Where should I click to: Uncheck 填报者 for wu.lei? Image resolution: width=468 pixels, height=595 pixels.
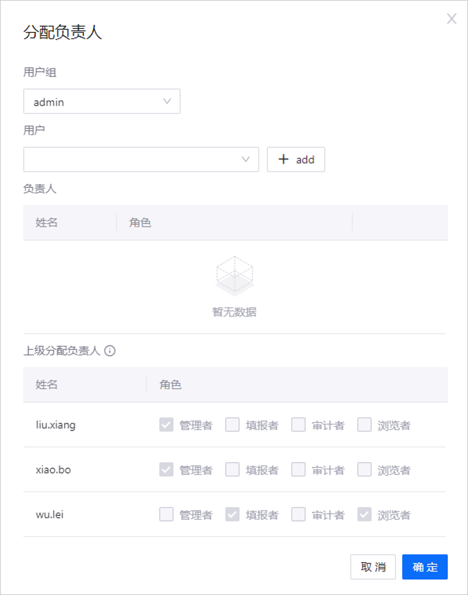coord(232,514)
